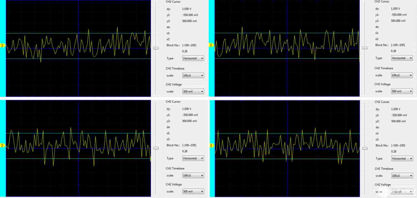Click the vertical slider handle beside top-left scope
Screen dimensions: 417x198
coord(156,48)
